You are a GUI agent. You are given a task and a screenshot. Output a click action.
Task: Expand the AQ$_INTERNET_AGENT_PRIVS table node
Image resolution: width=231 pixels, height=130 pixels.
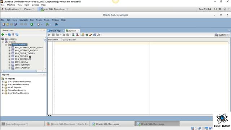point(9,48)
